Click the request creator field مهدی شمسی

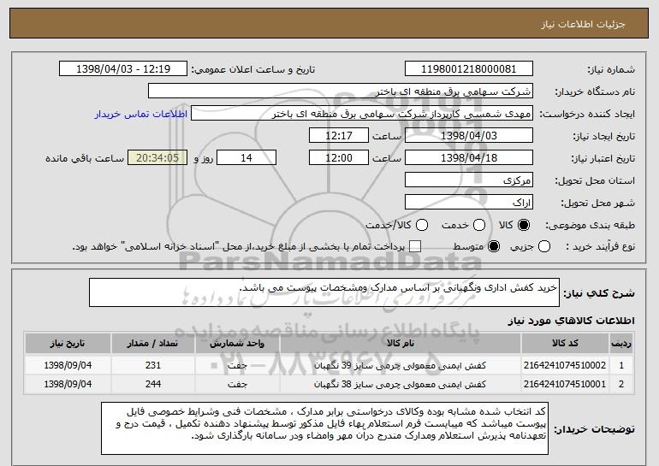pyautogui.click(x=362, y=114)
